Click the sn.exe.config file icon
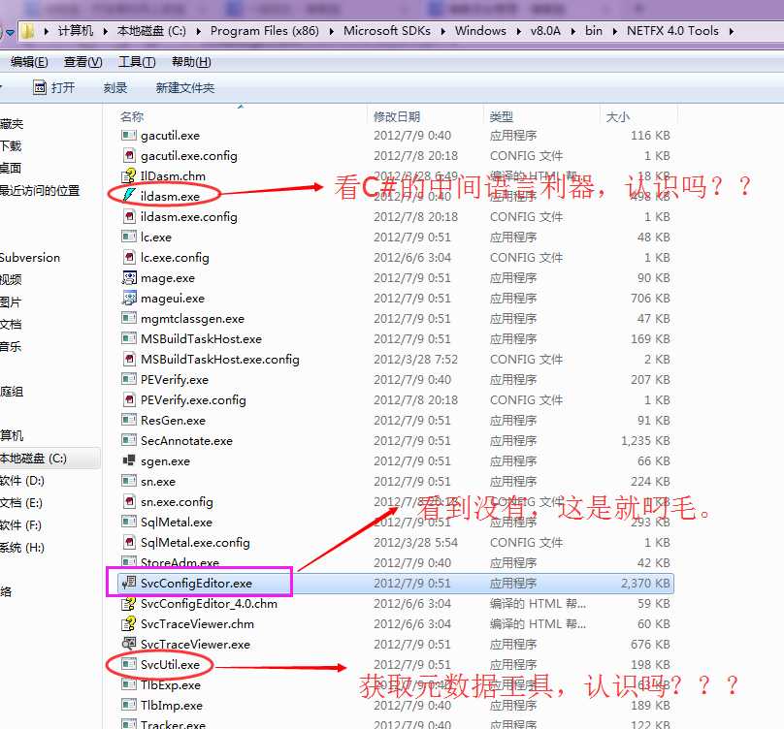The width and height of the screenshot is (784, 729). [x=129, y=501]
